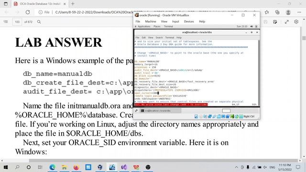This screenshot has height=172, width=306.
Task: Click VirtualBox optical disk status icon
Action: [201, 117]
